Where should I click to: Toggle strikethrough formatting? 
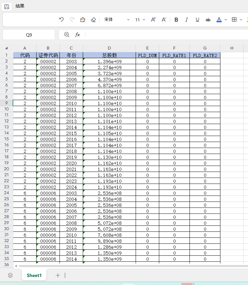[208, 20]
